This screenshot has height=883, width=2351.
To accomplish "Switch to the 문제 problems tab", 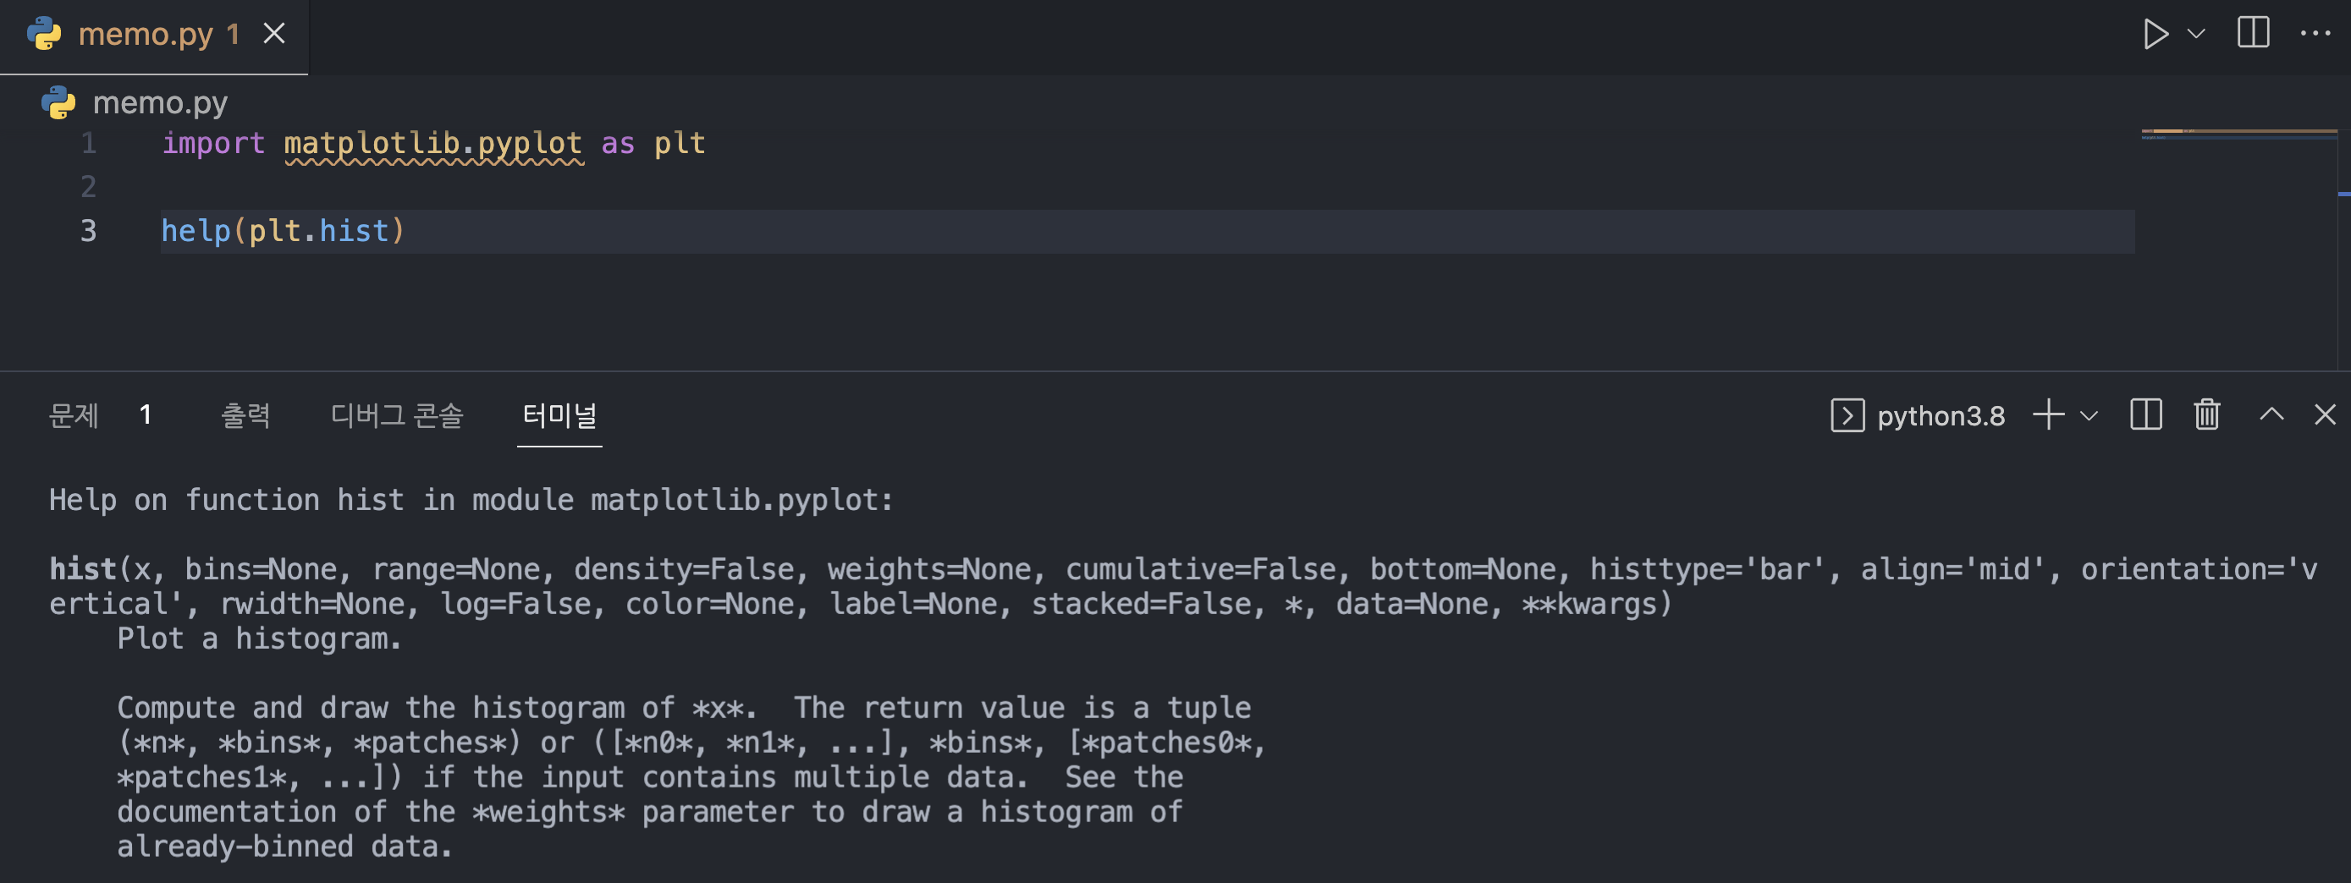I will pyautogui.click(x=74, y=416).
